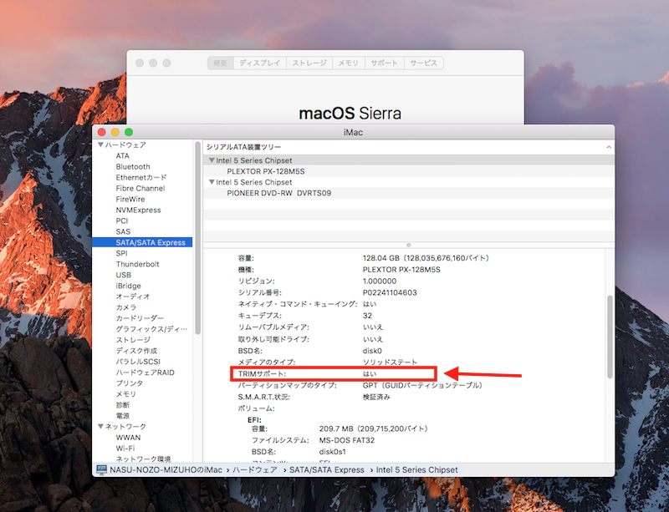This screenshot has width=669, height=512.
Task: Open カードリーダー in the sidebar
Action: tap(140, 318)
